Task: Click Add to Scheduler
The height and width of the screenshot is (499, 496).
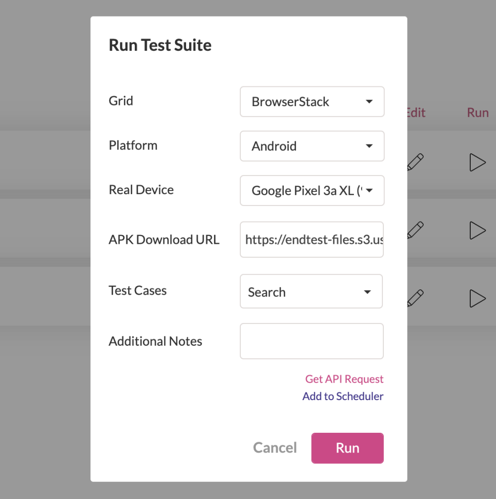Action: pyautogui.click(x=343, y=396)
